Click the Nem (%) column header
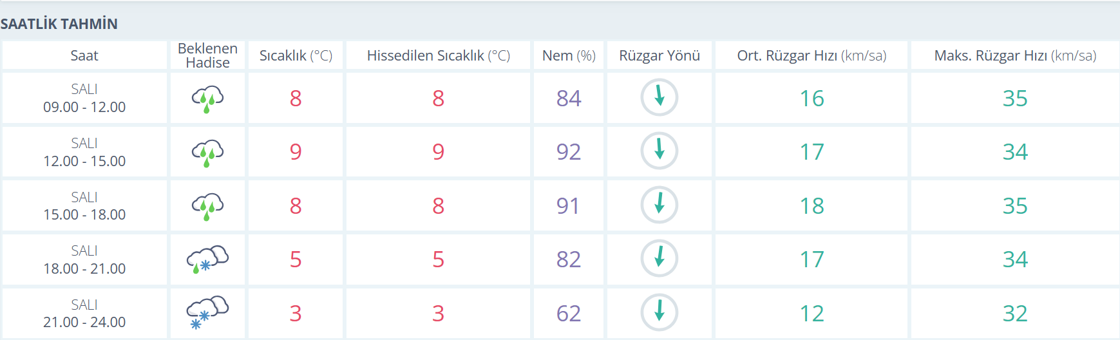Screen dimensions: 1120x340 tap(569, 55)
